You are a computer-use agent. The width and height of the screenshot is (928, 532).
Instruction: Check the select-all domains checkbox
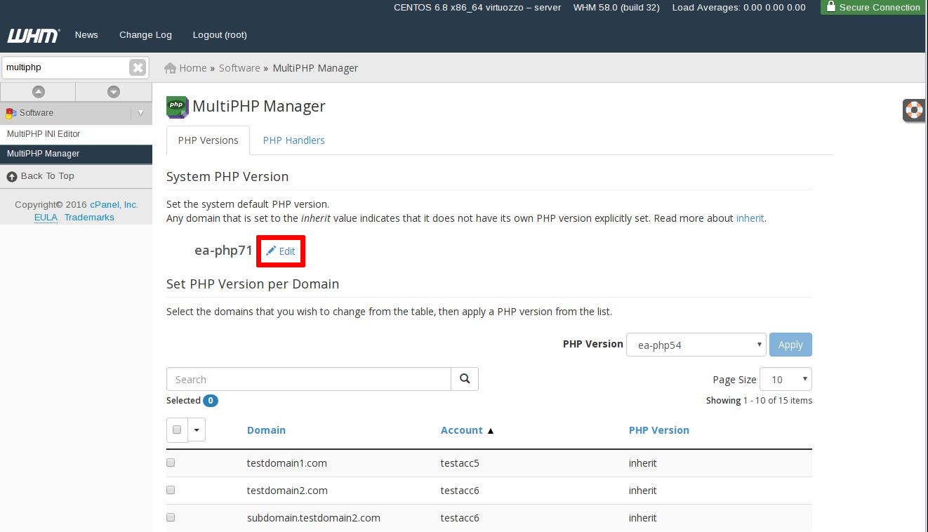(177, 430)
